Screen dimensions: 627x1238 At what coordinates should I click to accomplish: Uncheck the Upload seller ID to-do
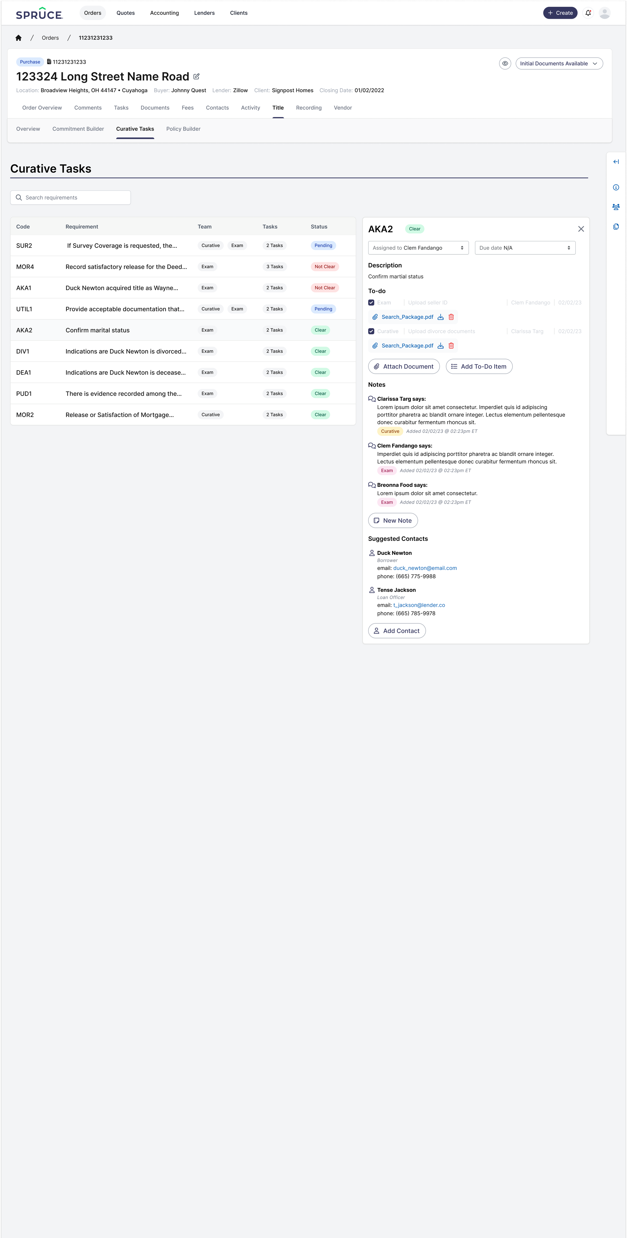click(x=371, y=303)
